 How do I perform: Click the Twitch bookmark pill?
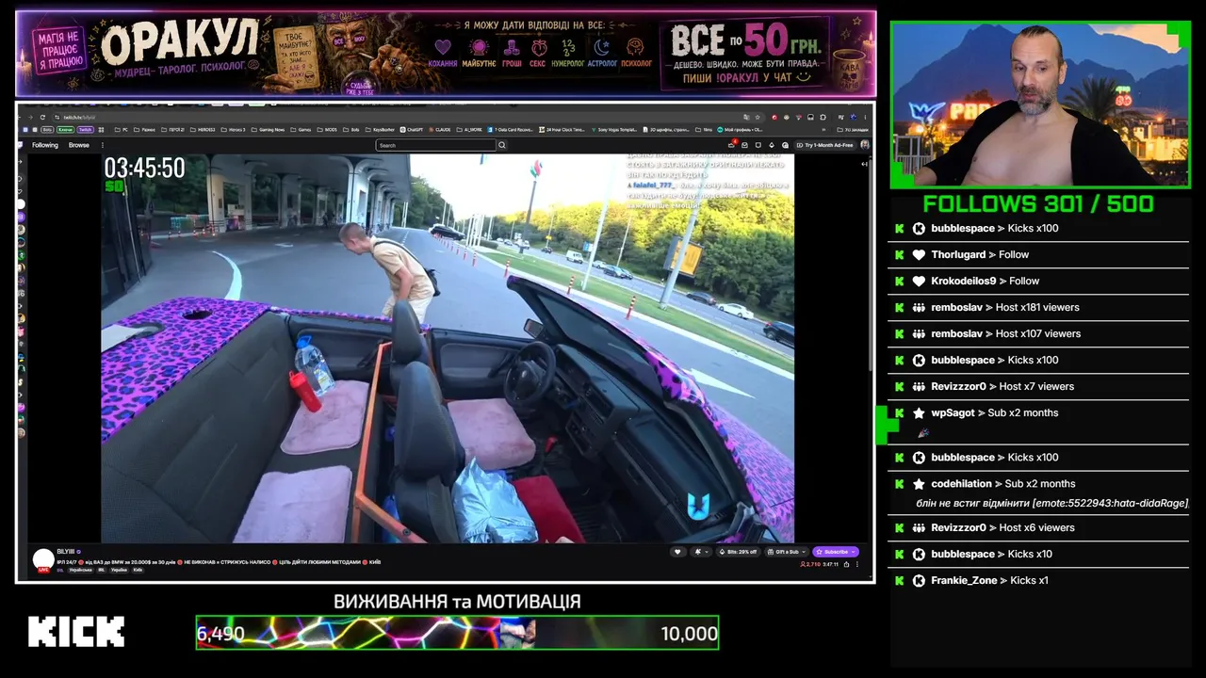tap(86, 129)
